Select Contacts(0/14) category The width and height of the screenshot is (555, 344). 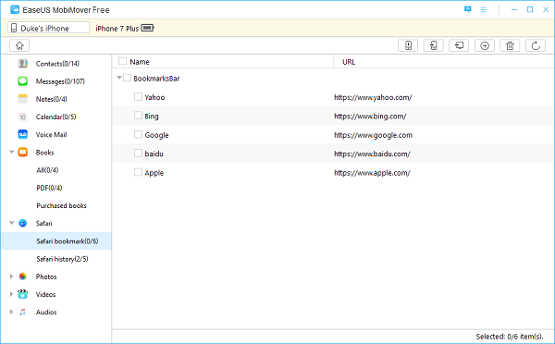57,64
